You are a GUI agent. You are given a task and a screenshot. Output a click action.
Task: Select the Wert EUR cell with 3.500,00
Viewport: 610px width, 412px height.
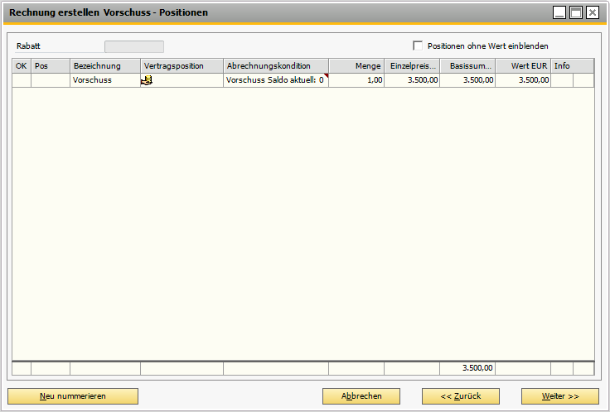point(522,81)
